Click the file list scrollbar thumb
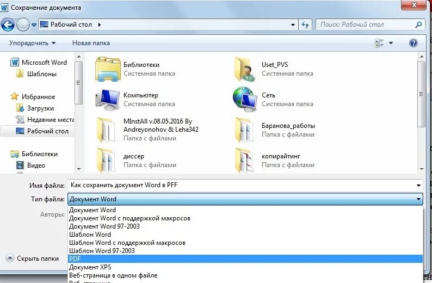The width and height of the screenshot is (432, 283). tap(422, 94)
